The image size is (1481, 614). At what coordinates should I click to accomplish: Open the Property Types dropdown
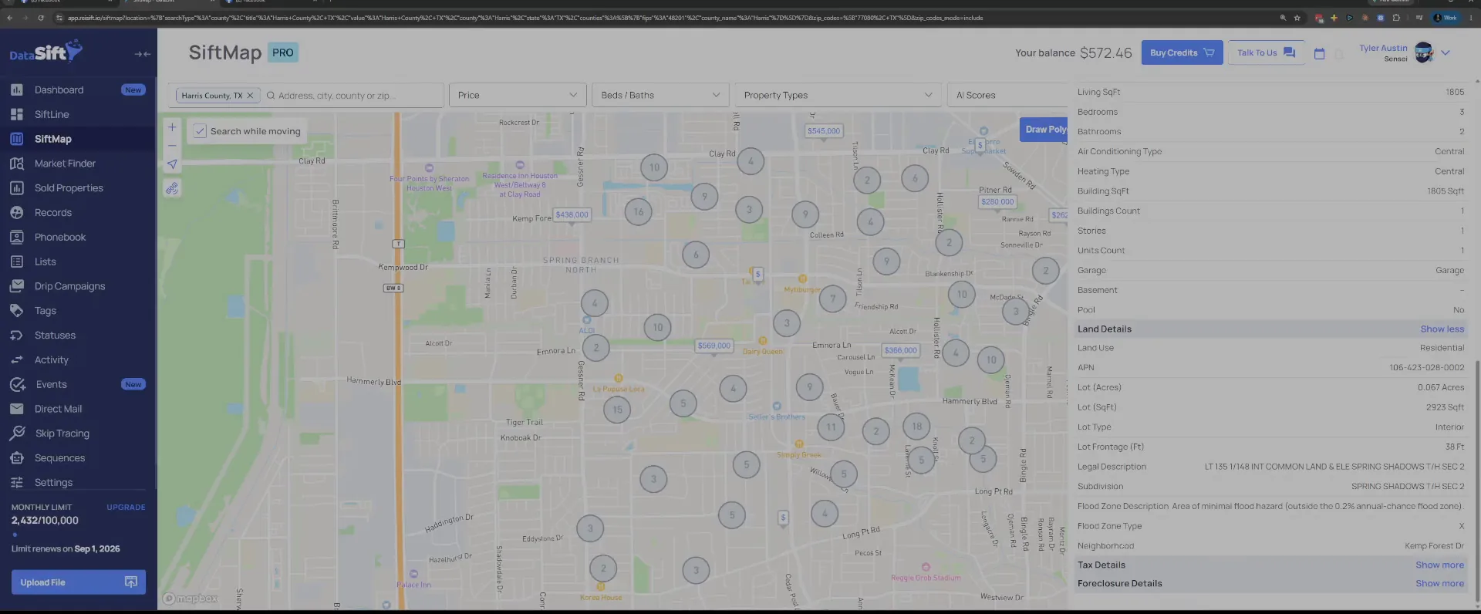[838, 95]
